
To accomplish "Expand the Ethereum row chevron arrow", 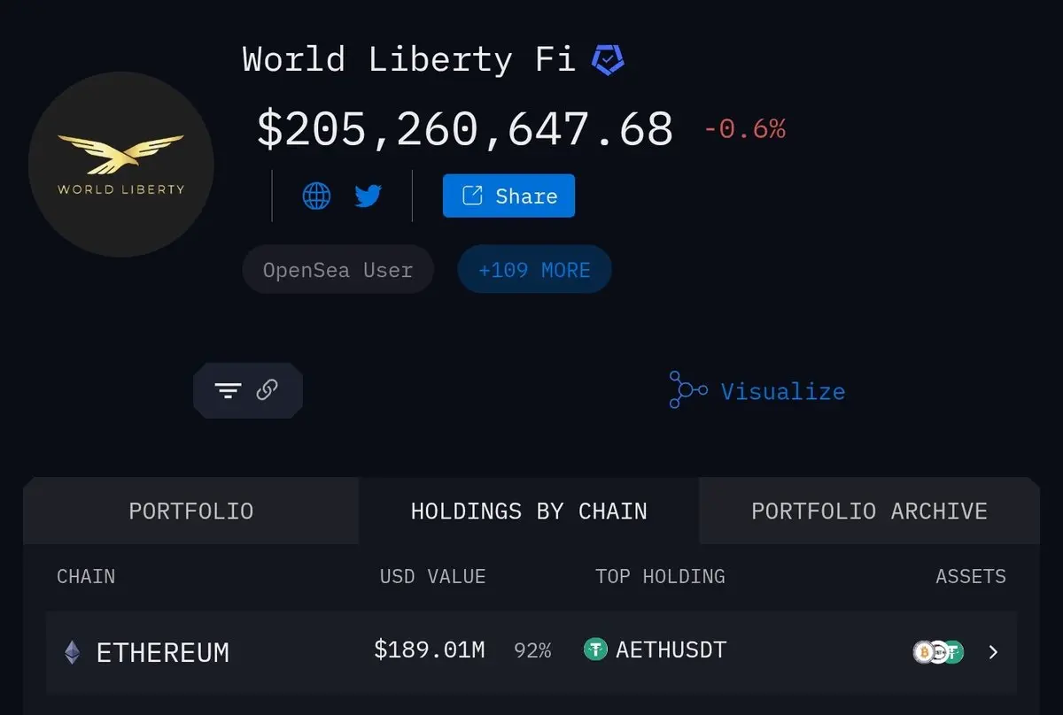I will [993, 652].
